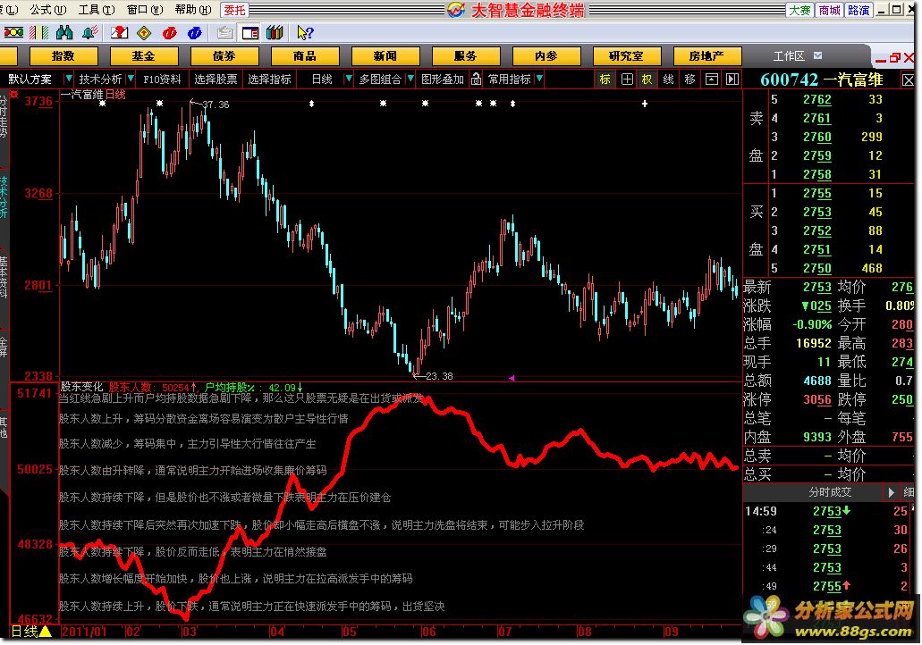Switch to the 服务 tab

click(466, 55)
